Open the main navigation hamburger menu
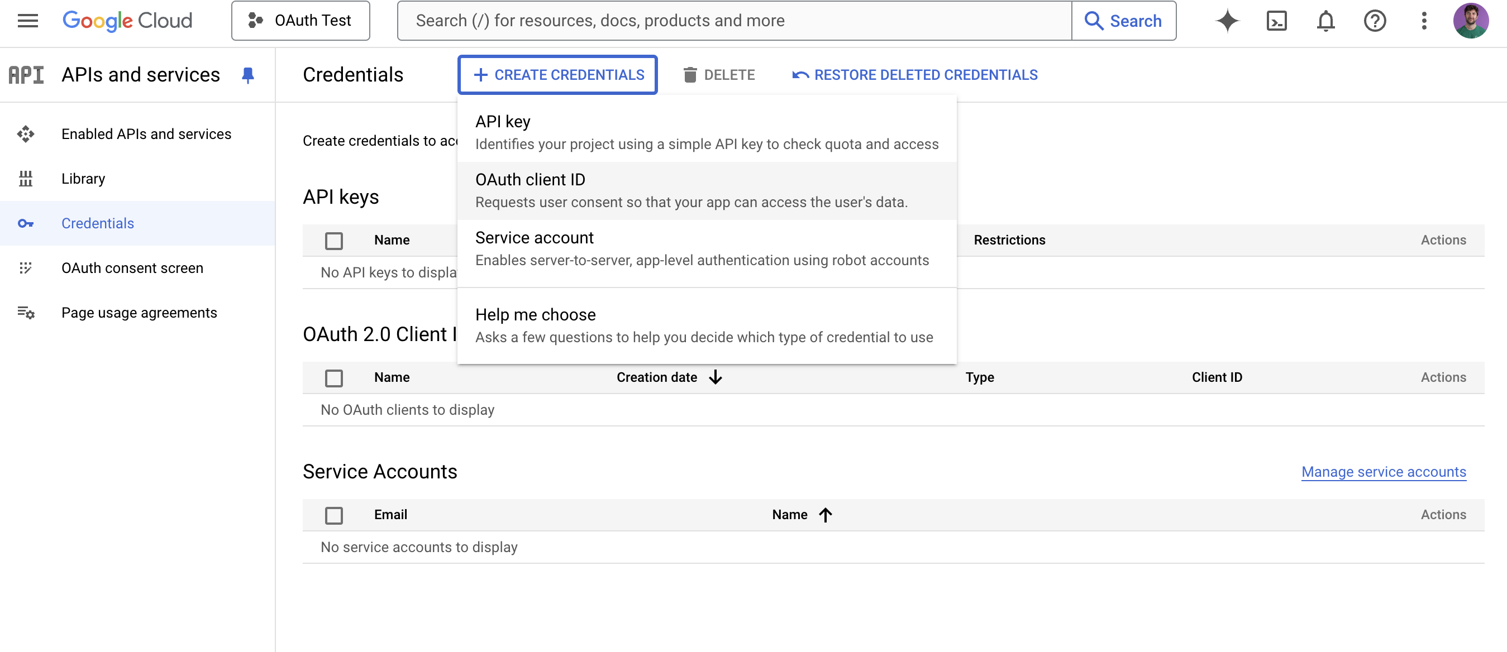This screenshot has width=1507, height=652. pyautogui.click(x=27, y=21)
